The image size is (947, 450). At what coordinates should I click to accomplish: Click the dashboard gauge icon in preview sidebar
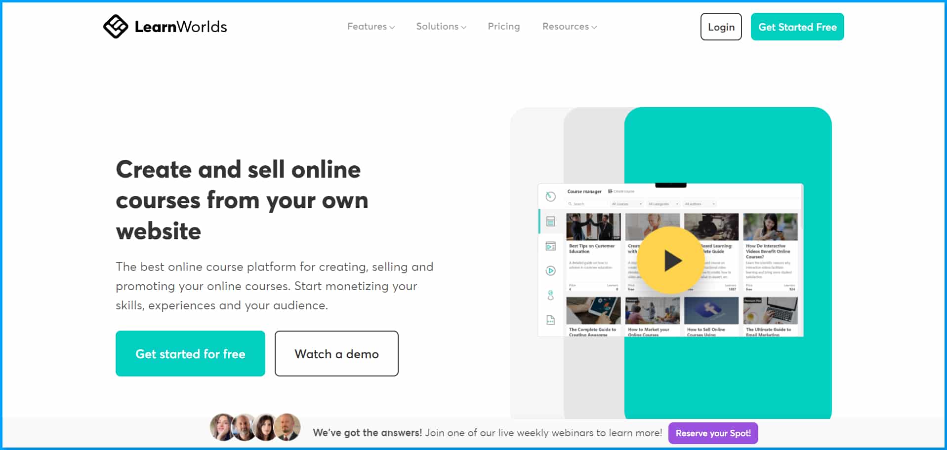pyautogui.click(x=550, y=196)
